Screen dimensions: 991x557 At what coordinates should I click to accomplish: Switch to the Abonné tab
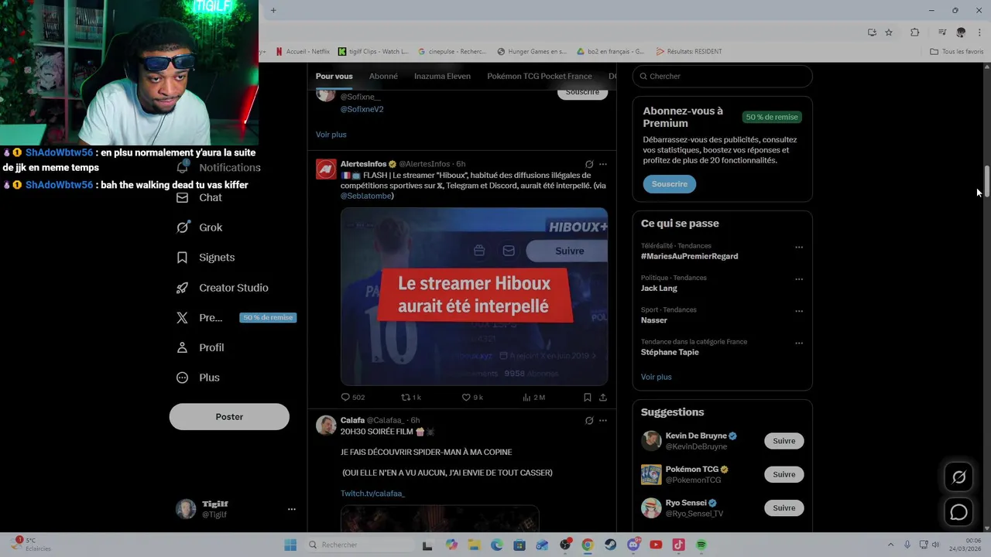tap(383, 76)
